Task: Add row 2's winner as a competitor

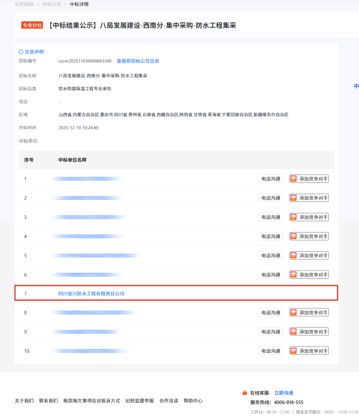Action: point(309,198)
